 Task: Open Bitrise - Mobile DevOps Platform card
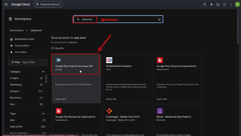[x=178, y=121]
